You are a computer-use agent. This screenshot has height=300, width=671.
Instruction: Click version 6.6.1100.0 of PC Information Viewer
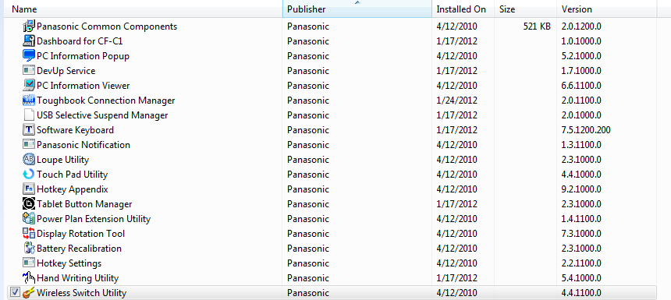point(581,86)
